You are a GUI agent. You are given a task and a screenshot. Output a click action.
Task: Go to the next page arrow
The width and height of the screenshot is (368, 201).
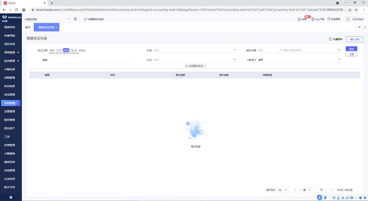tap(326, 190)
